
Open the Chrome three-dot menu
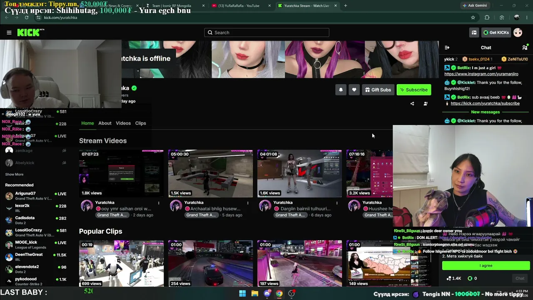coord(527,17)
